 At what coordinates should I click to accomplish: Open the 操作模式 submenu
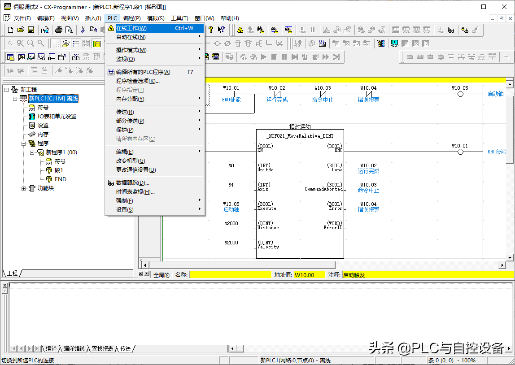pyautogui.click(x=131, y=50)
